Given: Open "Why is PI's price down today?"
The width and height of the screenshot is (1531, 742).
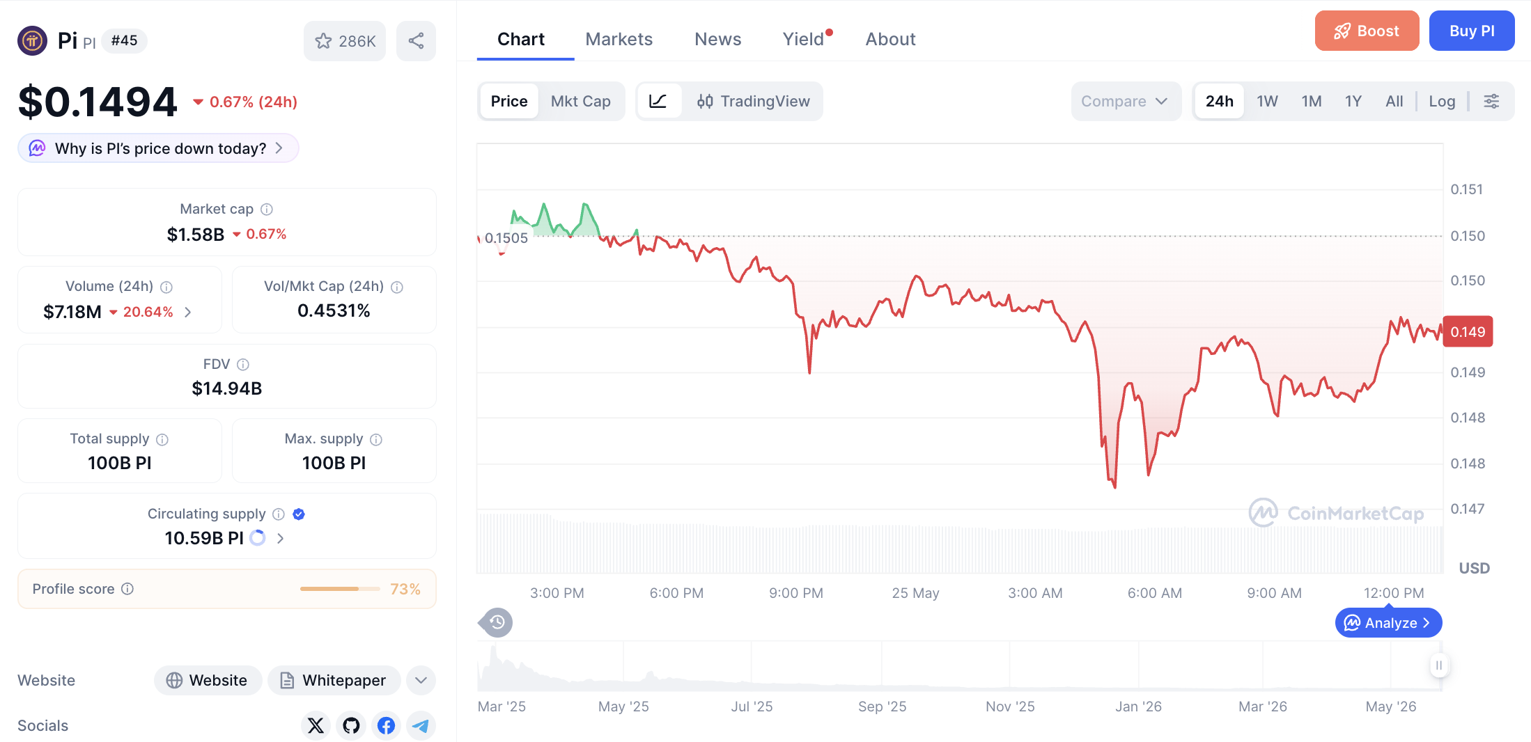Looking at the screenshot, I should click(x=158, y=148).
